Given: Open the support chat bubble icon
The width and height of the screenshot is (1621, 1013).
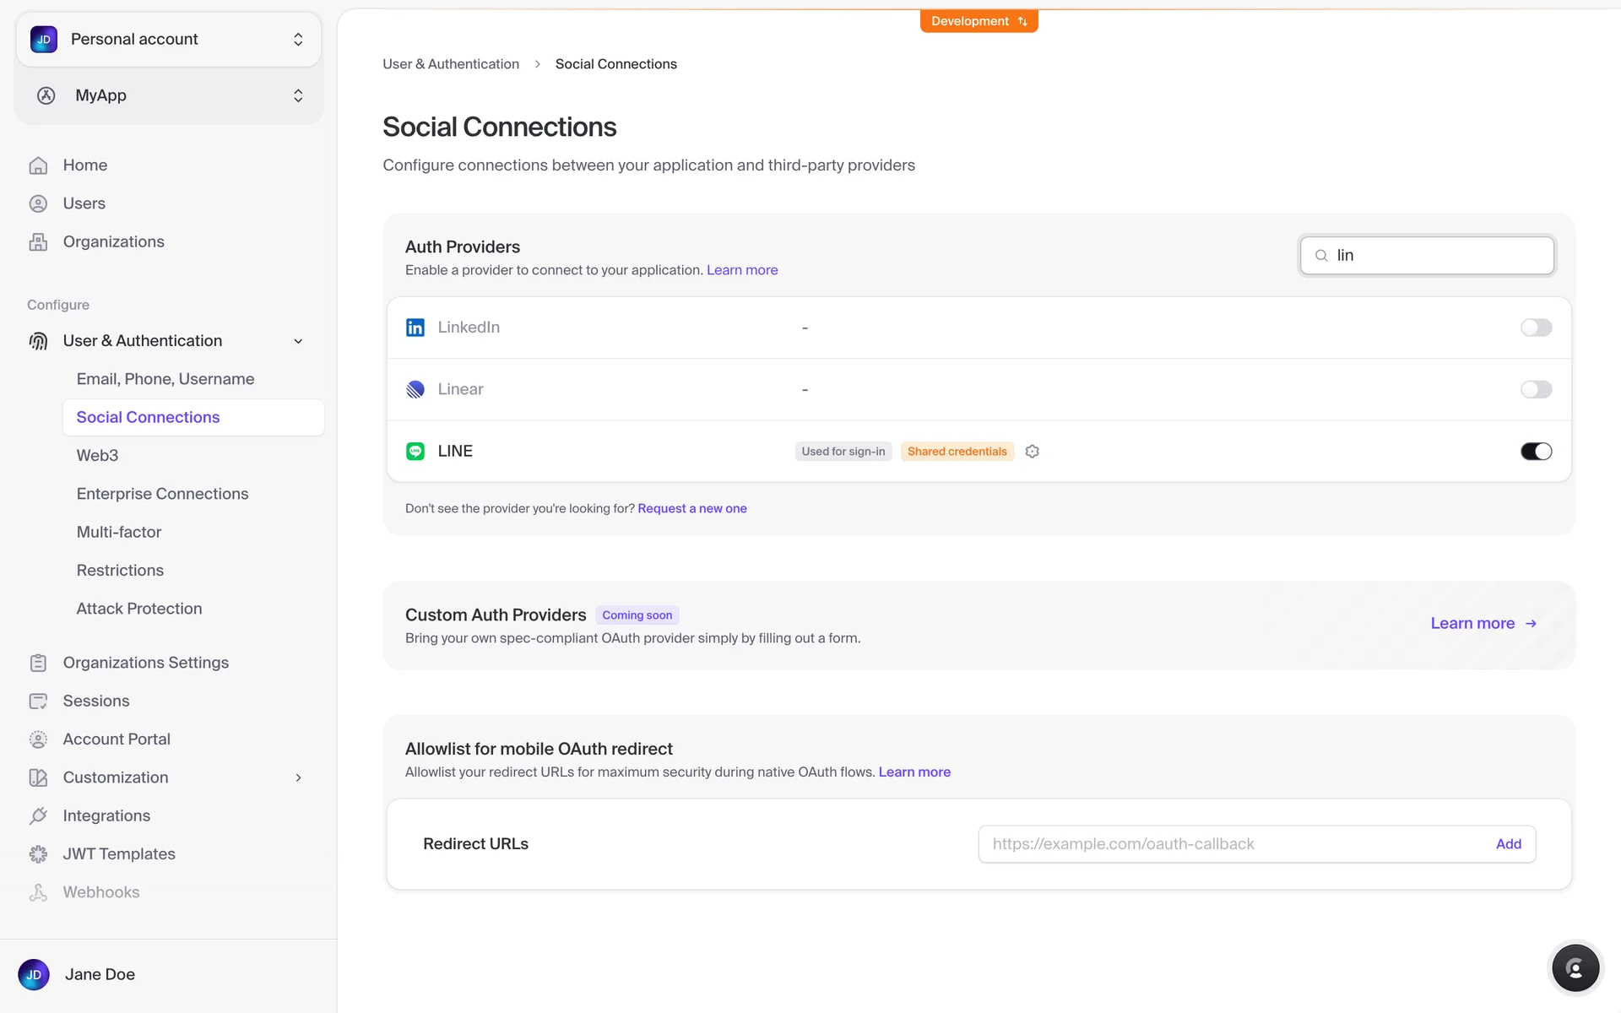Looking at the screenshot, I should 1575,968.
